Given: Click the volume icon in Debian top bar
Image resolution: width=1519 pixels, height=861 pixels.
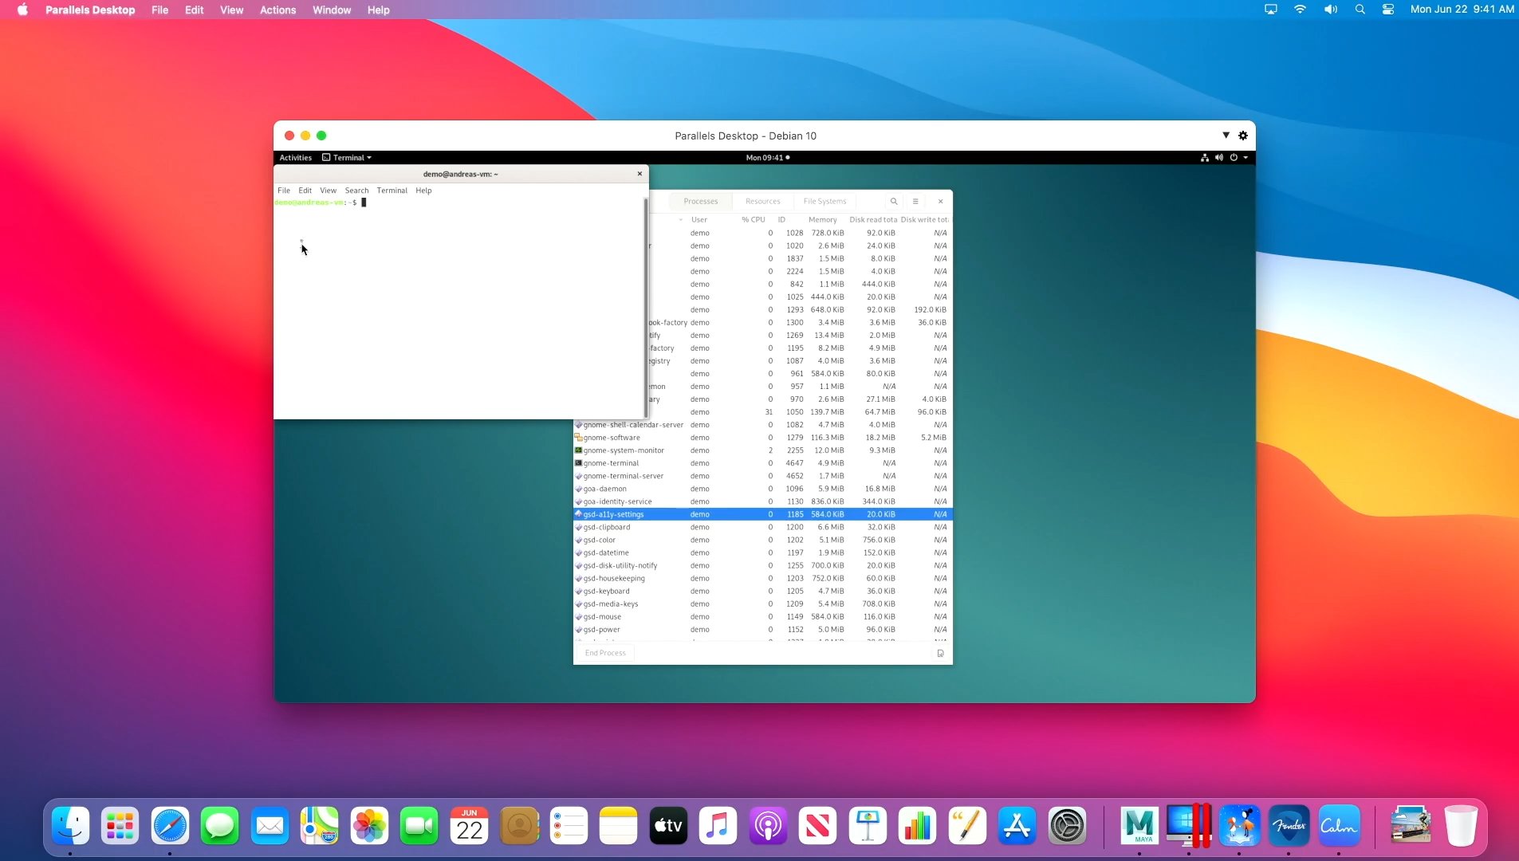Looking at the screenshot, I should (x=1218, y=158).
